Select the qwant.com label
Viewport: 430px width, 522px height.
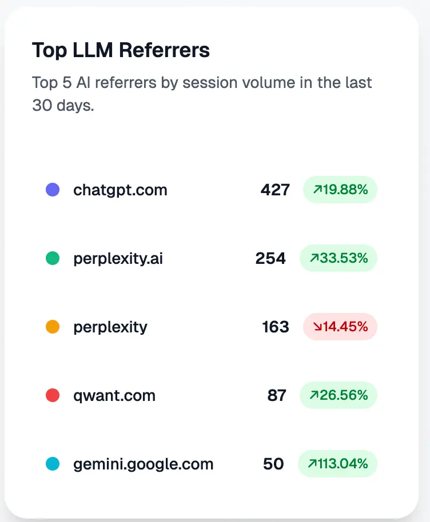tap(114, 395)
